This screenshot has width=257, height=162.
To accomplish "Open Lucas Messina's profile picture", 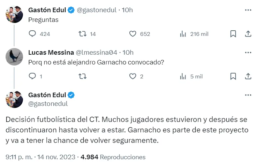I will tap(14, 57).
